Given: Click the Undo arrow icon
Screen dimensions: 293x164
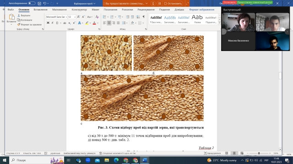Looking at the screenshot, I should (44, 3).
